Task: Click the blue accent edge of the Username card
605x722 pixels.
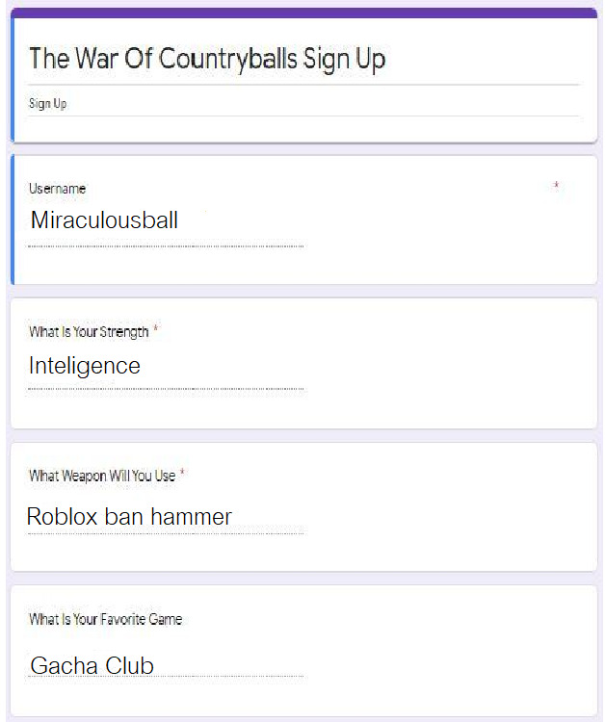Action: click(13, 220)
